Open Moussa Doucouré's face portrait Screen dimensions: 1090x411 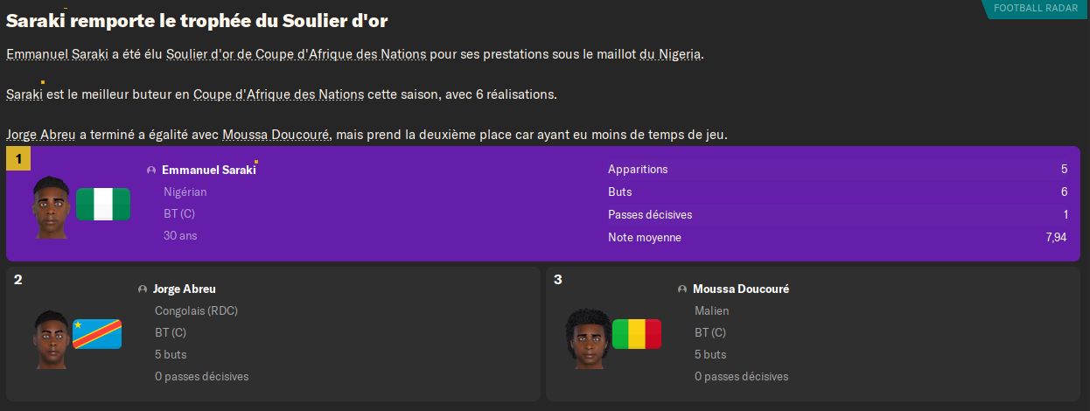pos(586,338)
